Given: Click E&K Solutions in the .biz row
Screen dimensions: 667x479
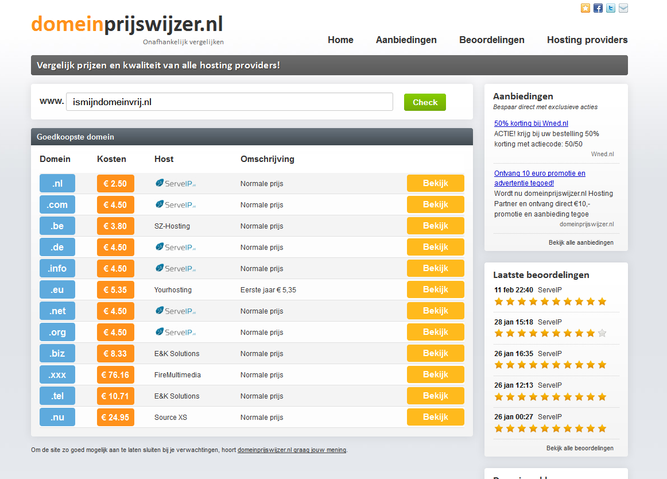Looking at the screenshot, I should tap(177, 354).
